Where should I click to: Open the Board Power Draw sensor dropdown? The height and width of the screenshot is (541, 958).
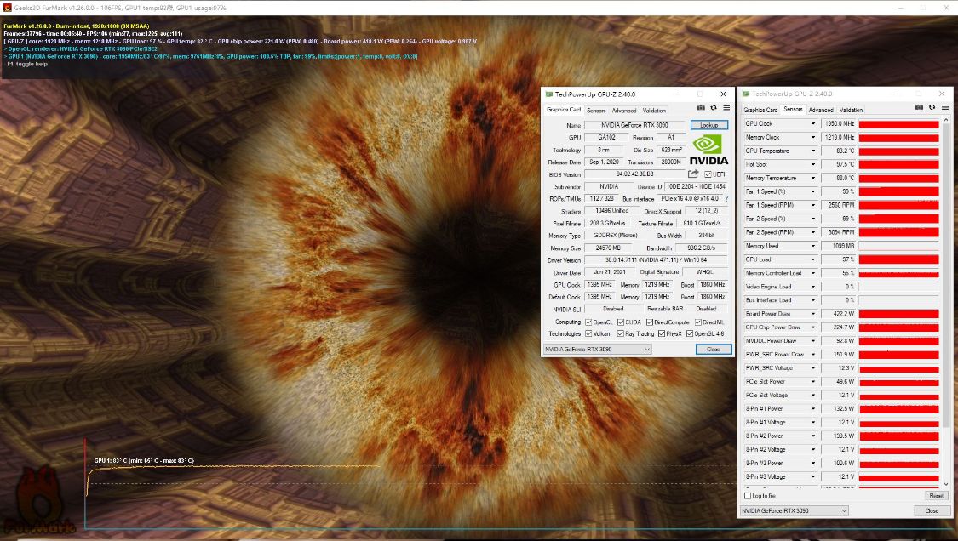[x=812, y=314]
